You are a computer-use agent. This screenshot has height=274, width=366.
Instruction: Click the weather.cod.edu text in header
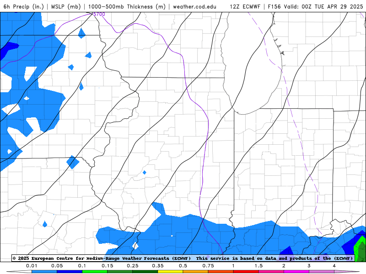tap(194, 6)
